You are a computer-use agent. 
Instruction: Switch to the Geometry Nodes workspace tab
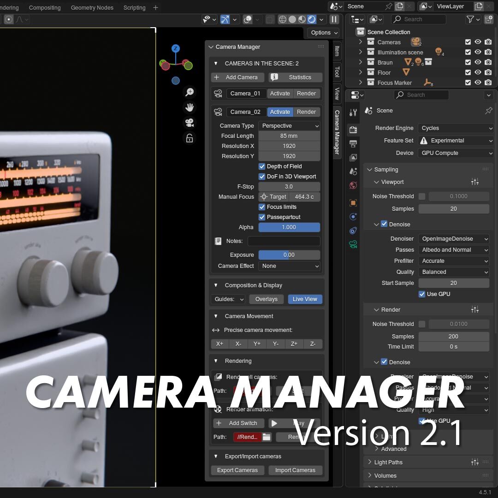(x=92, y=8)
